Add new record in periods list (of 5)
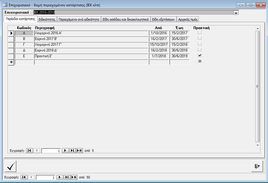This screenshot has width=268, height=183. 80,150
